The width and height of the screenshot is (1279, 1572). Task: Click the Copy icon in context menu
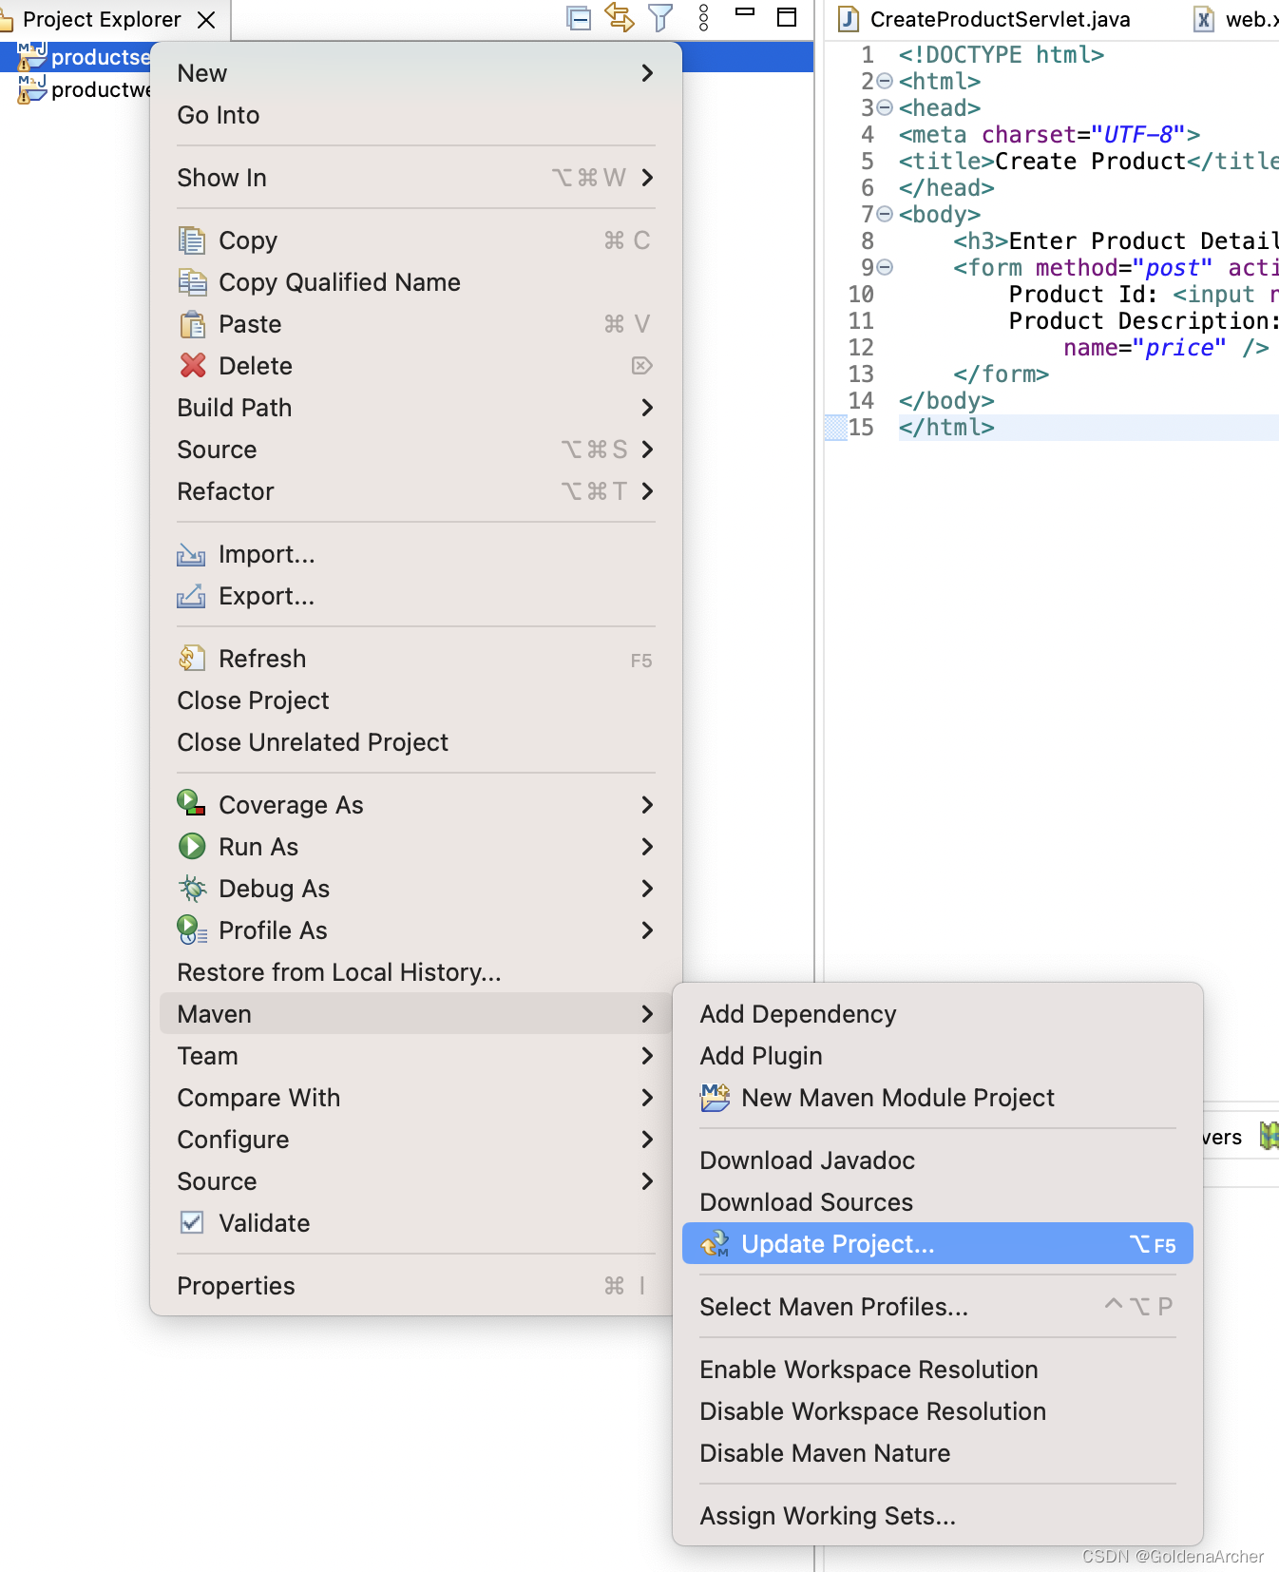pyautogui.click(x=192, y=240)
